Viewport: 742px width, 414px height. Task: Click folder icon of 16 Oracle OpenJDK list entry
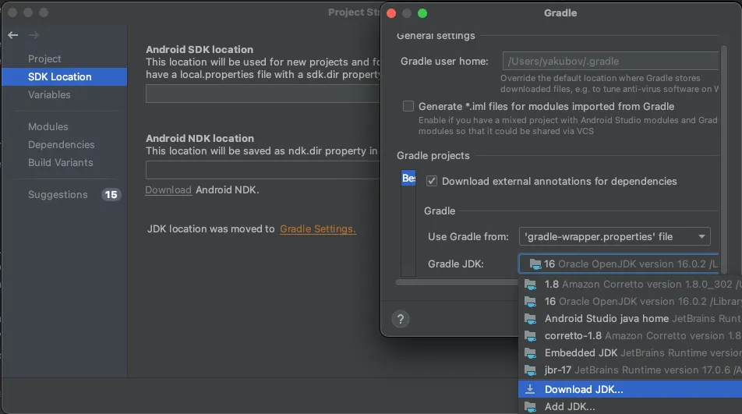coord(531,302)
